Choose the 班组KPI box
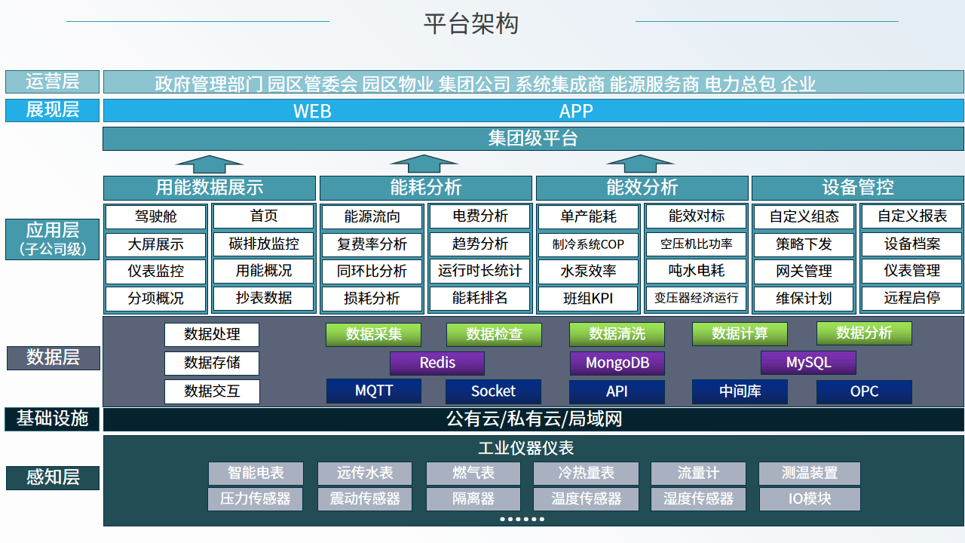The height and width of the screenshot is (543, 965). 588,299
